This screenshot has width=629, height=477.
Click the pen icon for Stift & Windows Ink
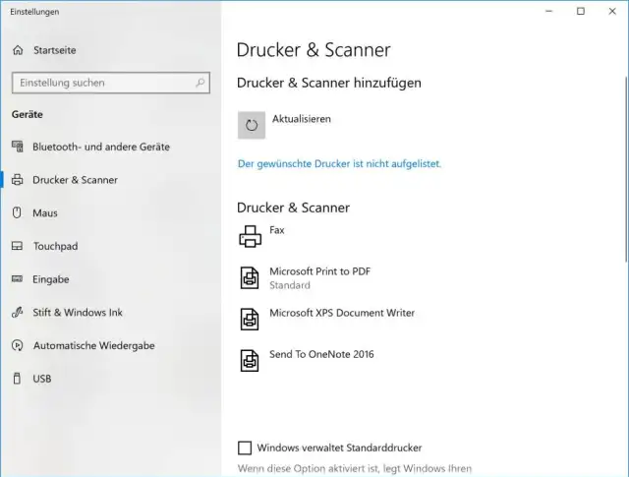(x=17, y=313)
